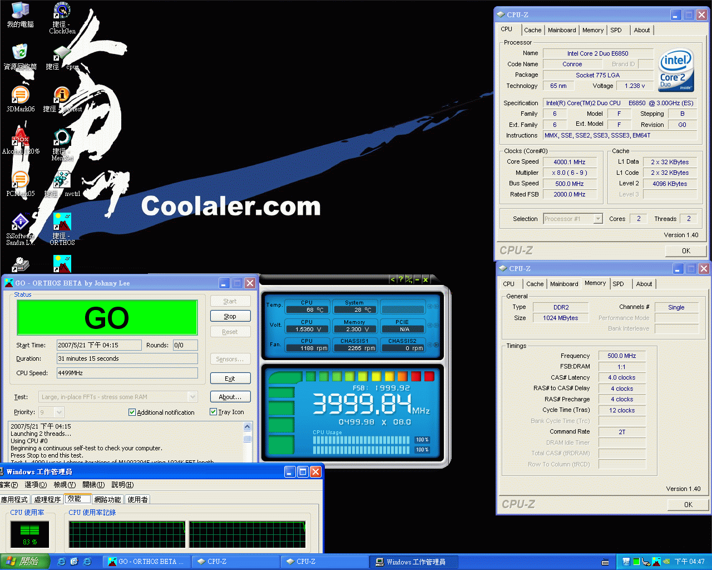Click the CPU Speed 4499MHz field
The width and height of the screenshot is (712, 570).
point(127,373)
